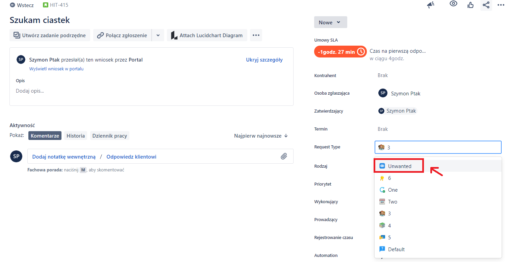Select request type option 6
The width and height of the screenshot is (505, 262).
point(438,178)
